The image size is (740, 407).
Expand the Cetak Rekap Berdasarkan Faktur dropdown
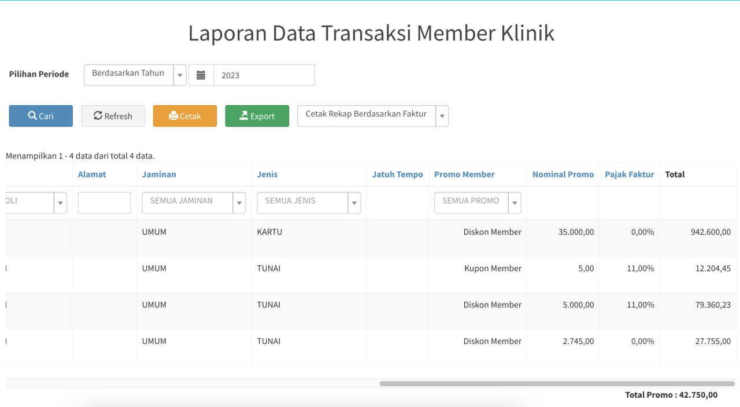(372, 116)
